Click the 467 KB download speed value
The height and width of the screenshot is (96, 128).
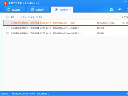coord(125,23)
